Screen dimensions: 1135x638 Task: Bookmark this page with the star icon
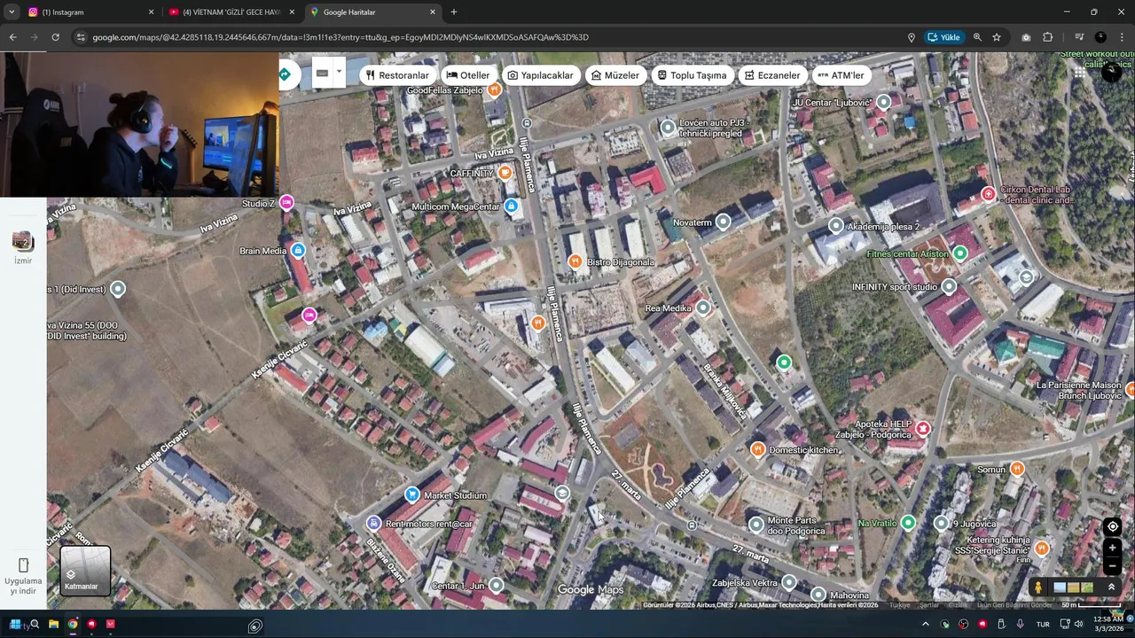pos(997,37)
